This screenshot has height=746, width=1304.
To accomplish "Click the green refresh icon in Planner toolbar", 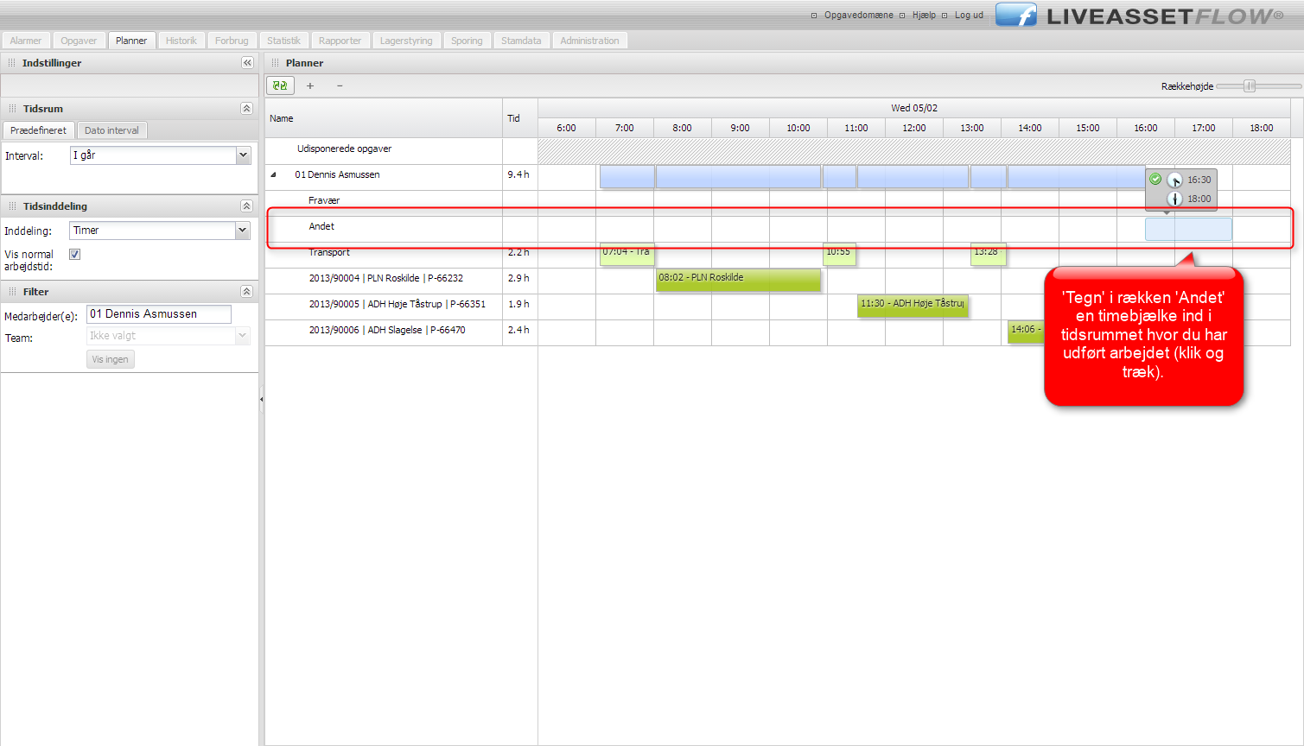I will tap(280, 85).
